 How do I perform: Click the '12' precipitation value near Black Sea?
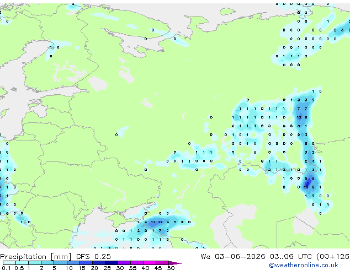(x=160, y=222)
